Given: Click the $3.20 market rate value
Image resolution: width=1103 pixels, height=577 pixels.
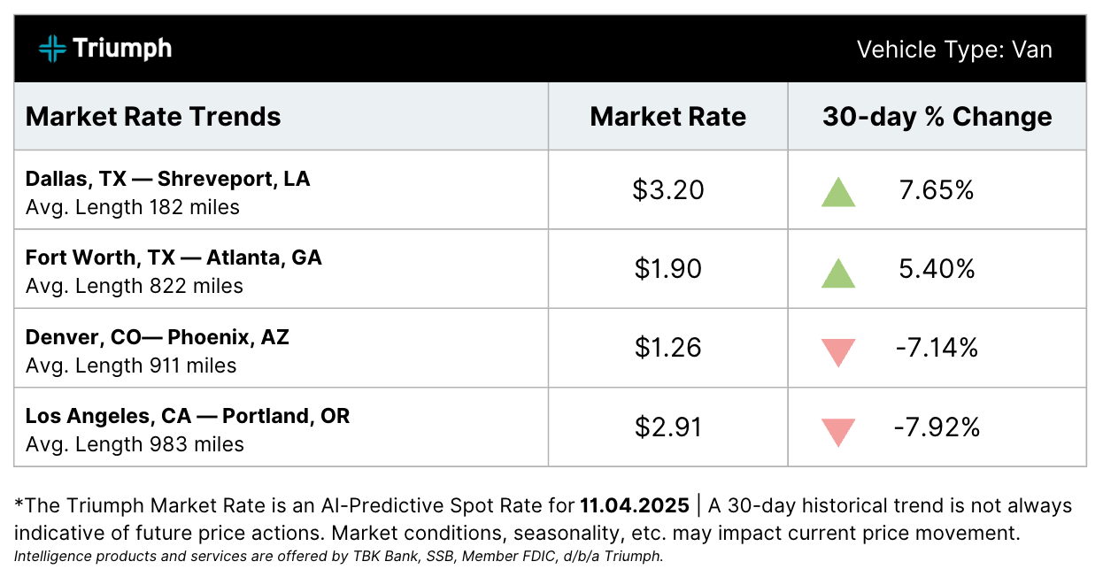Looking at the screenshot, I should pos(667,190).
